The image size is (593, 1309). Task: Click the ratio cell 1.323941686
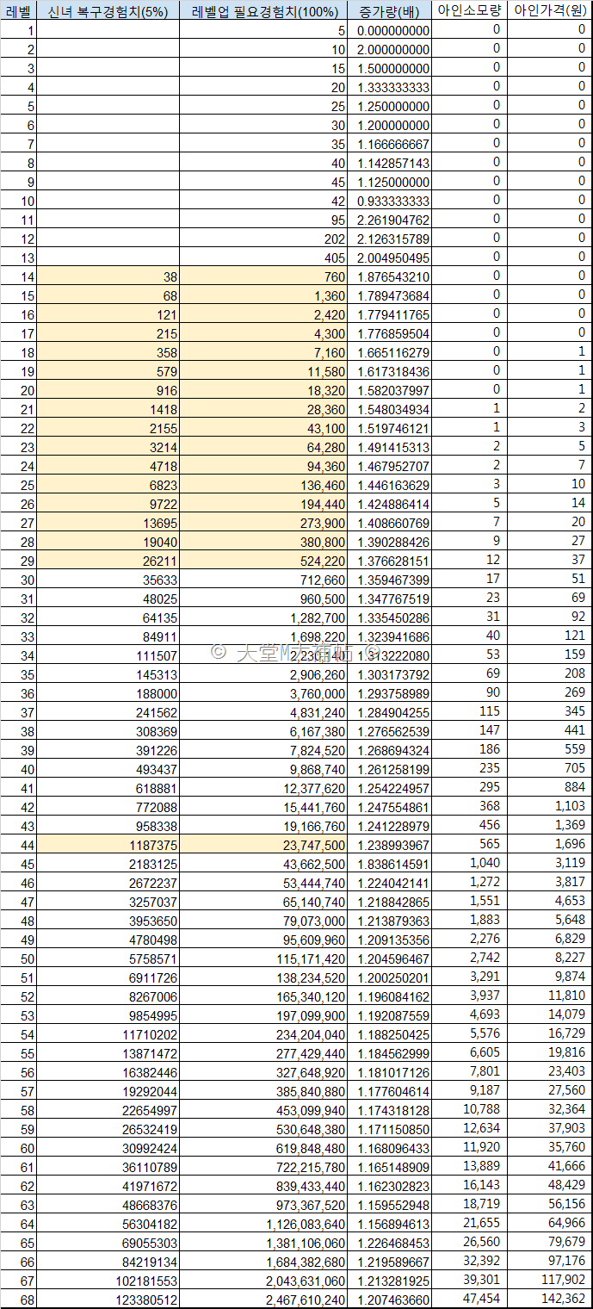click(390, 636)
